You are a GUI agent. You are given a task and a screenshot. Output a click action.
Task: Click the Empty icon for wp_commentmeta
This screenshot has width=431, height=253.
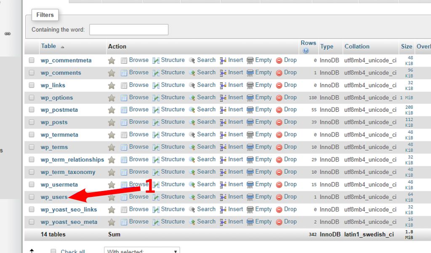coord(250,61)
